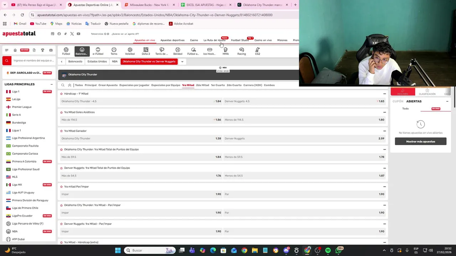The width and height of the screenshot is (456, 256).
Task: Select the e-Fútbol sport icon
Action: point(98,51)
